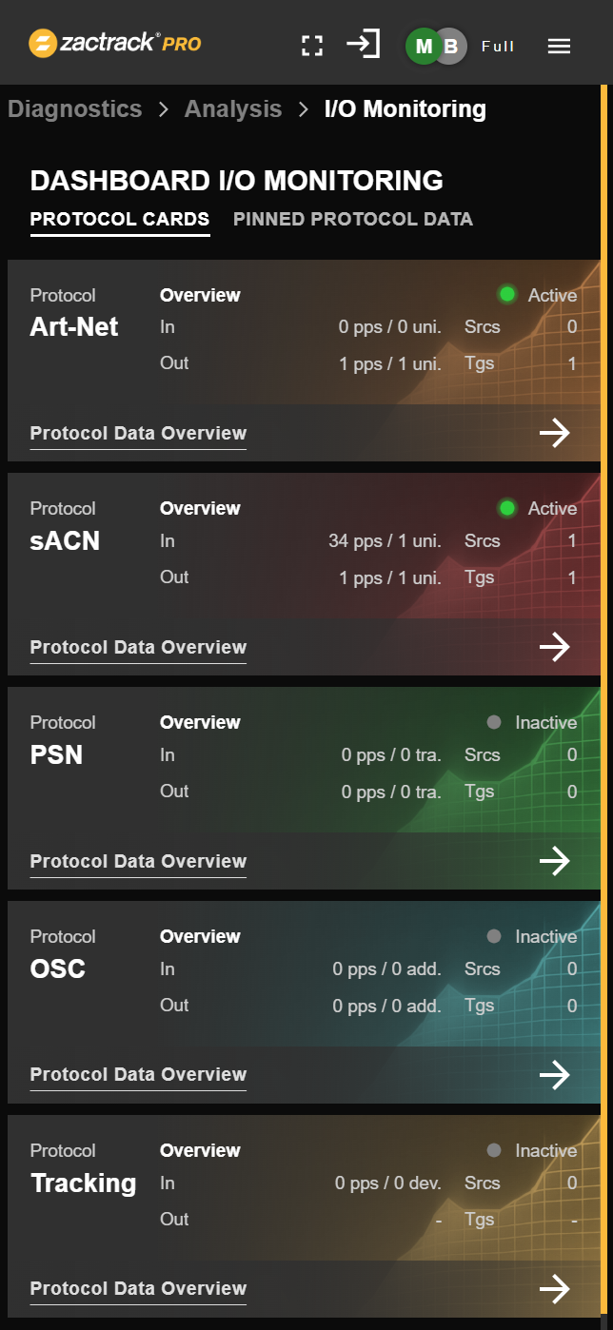Open Art-Net details via the arrow icon

coord(555,432)
